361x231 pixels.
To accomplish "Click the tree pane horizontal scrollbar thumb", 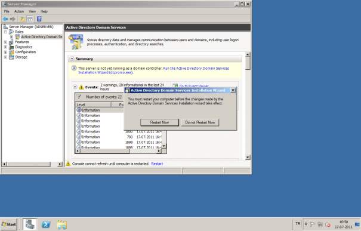I will click(x=29, y=164).
